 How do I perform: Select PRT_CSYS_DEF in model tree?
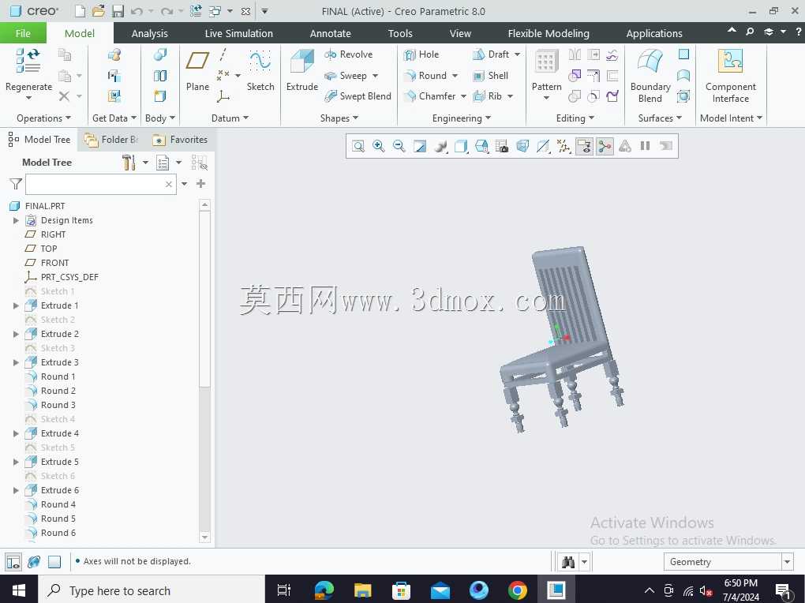tap(69, 277)
